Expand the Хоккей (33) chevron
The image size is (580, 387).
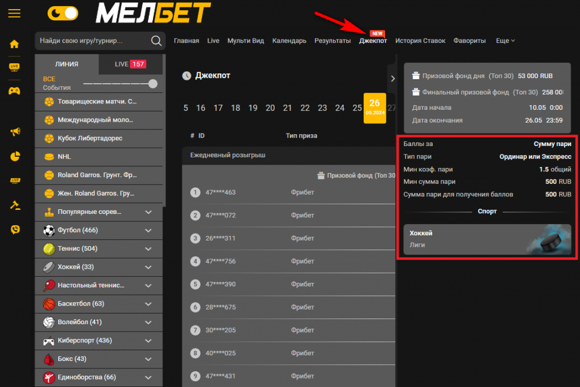148,267
